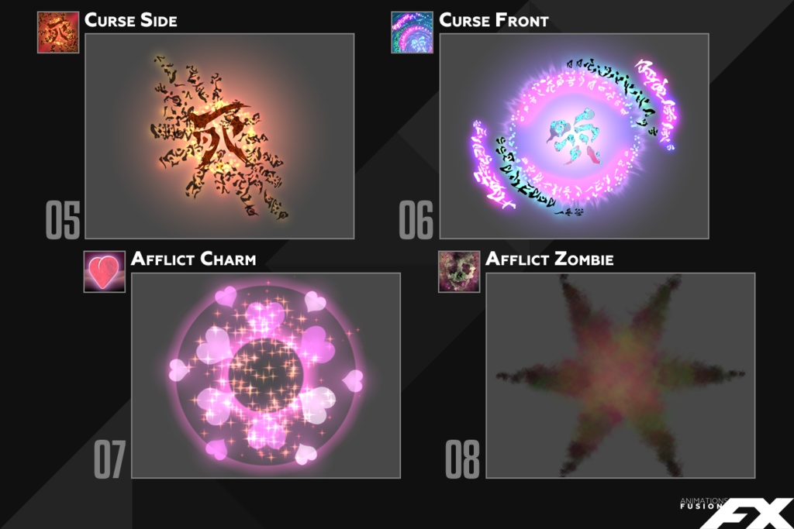794x529 pixels.
Task: Select the number 06 label
Action: point(416,220)
